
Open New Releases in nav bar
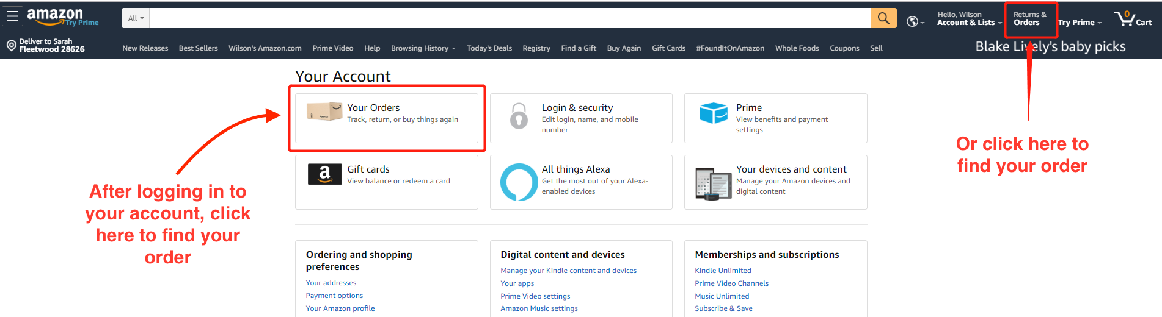145,48
